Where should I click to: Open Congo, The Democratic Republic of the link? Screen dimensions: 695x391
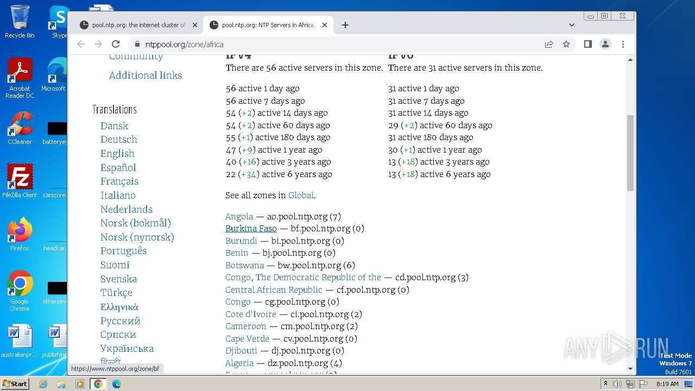[x=304, y=278]
